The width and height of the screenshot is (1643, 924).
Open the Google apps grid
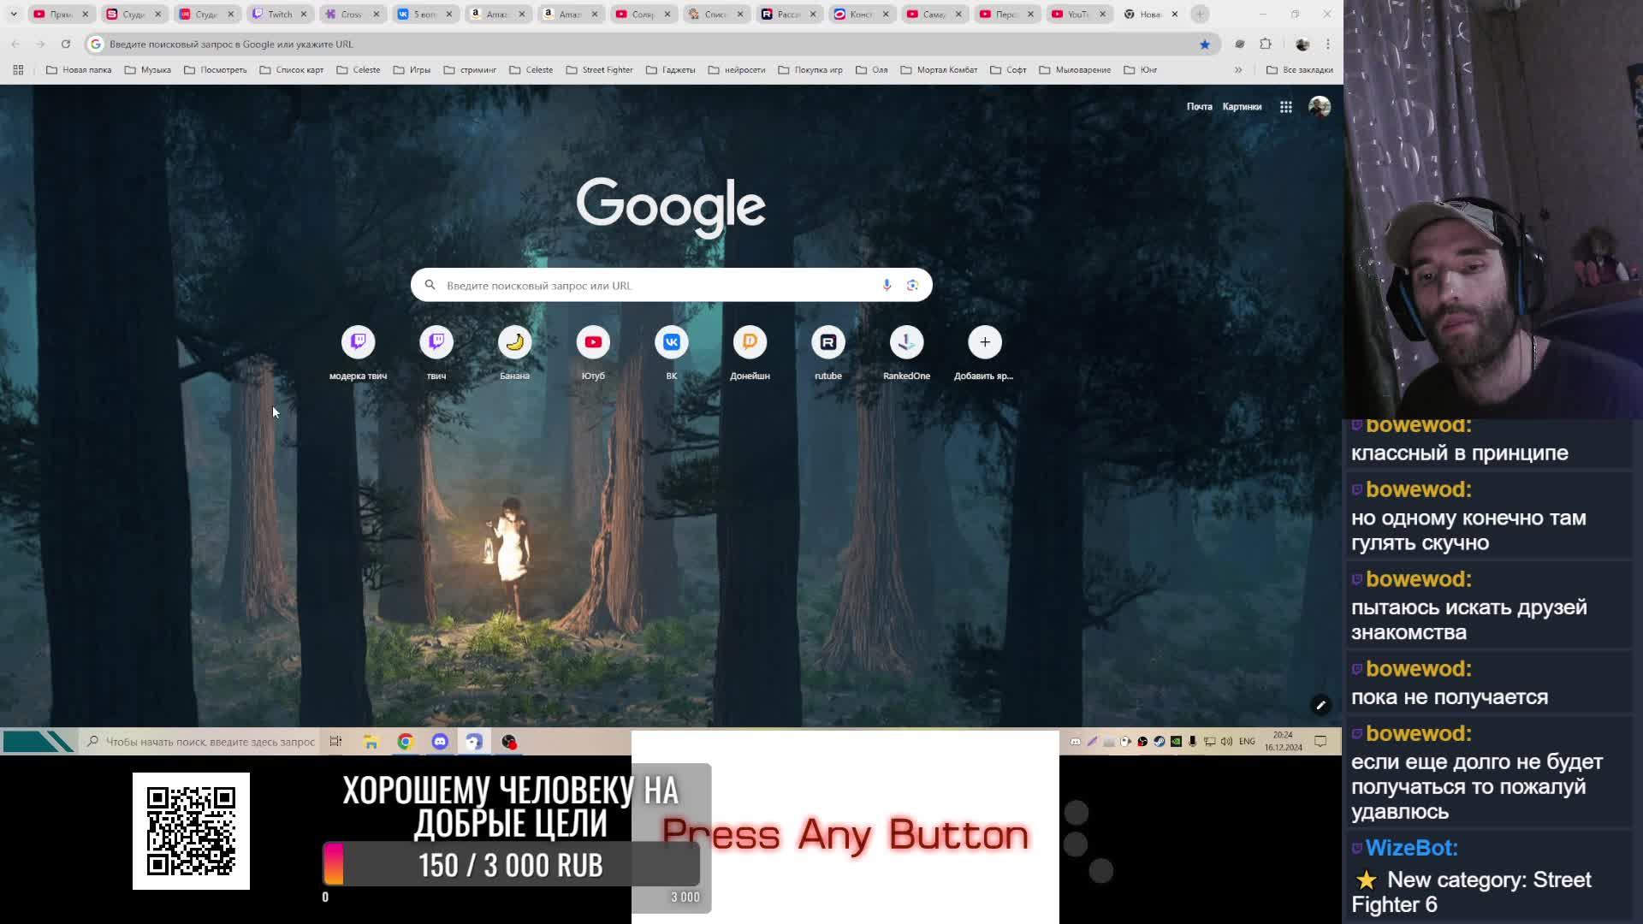pyautogui.click(x=1285, y=107)
